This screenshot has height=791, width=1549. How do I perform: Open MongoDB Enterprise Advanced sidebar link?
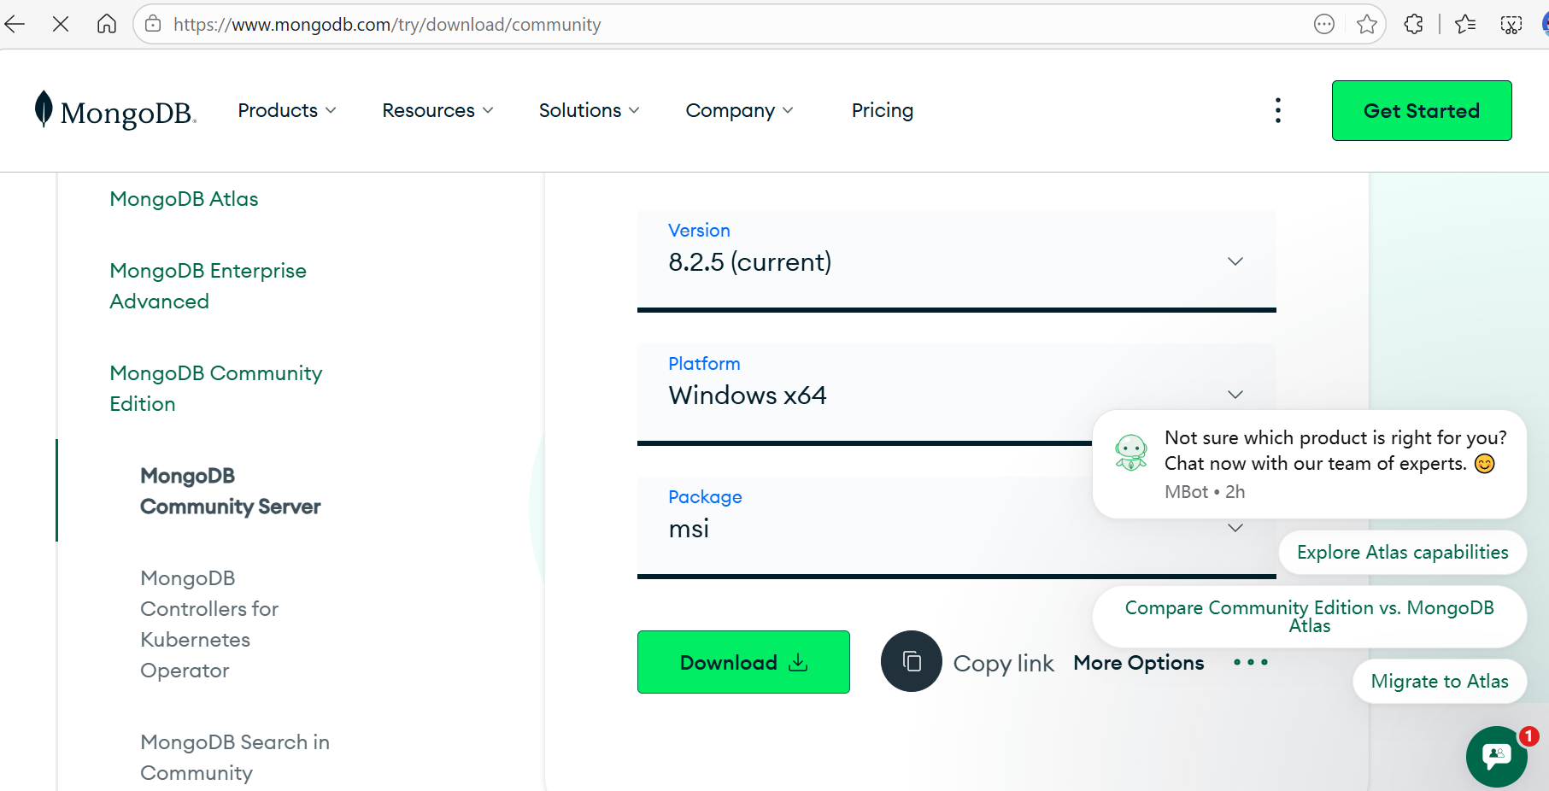pyautogui.click(x=208, y=286)
